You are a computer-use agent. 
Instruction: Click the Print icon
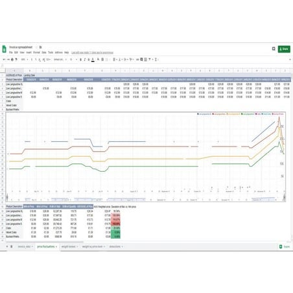(12, 60)
